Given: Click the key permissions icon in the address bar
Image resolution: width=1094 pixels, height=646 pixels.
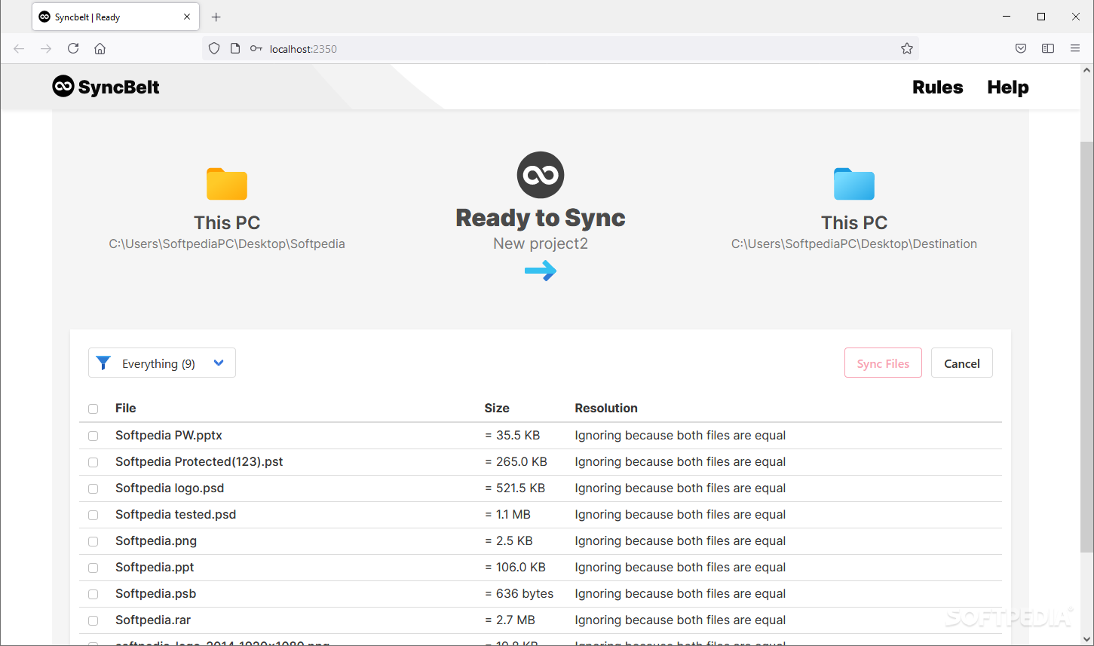Looking at the screenshot, I should [x=256, y=48].
